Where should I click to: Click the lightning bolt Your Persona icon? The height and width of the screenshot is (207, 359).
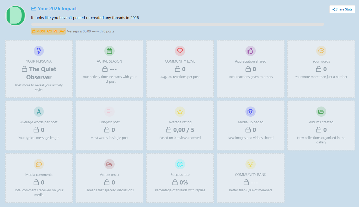pos(39,51)
